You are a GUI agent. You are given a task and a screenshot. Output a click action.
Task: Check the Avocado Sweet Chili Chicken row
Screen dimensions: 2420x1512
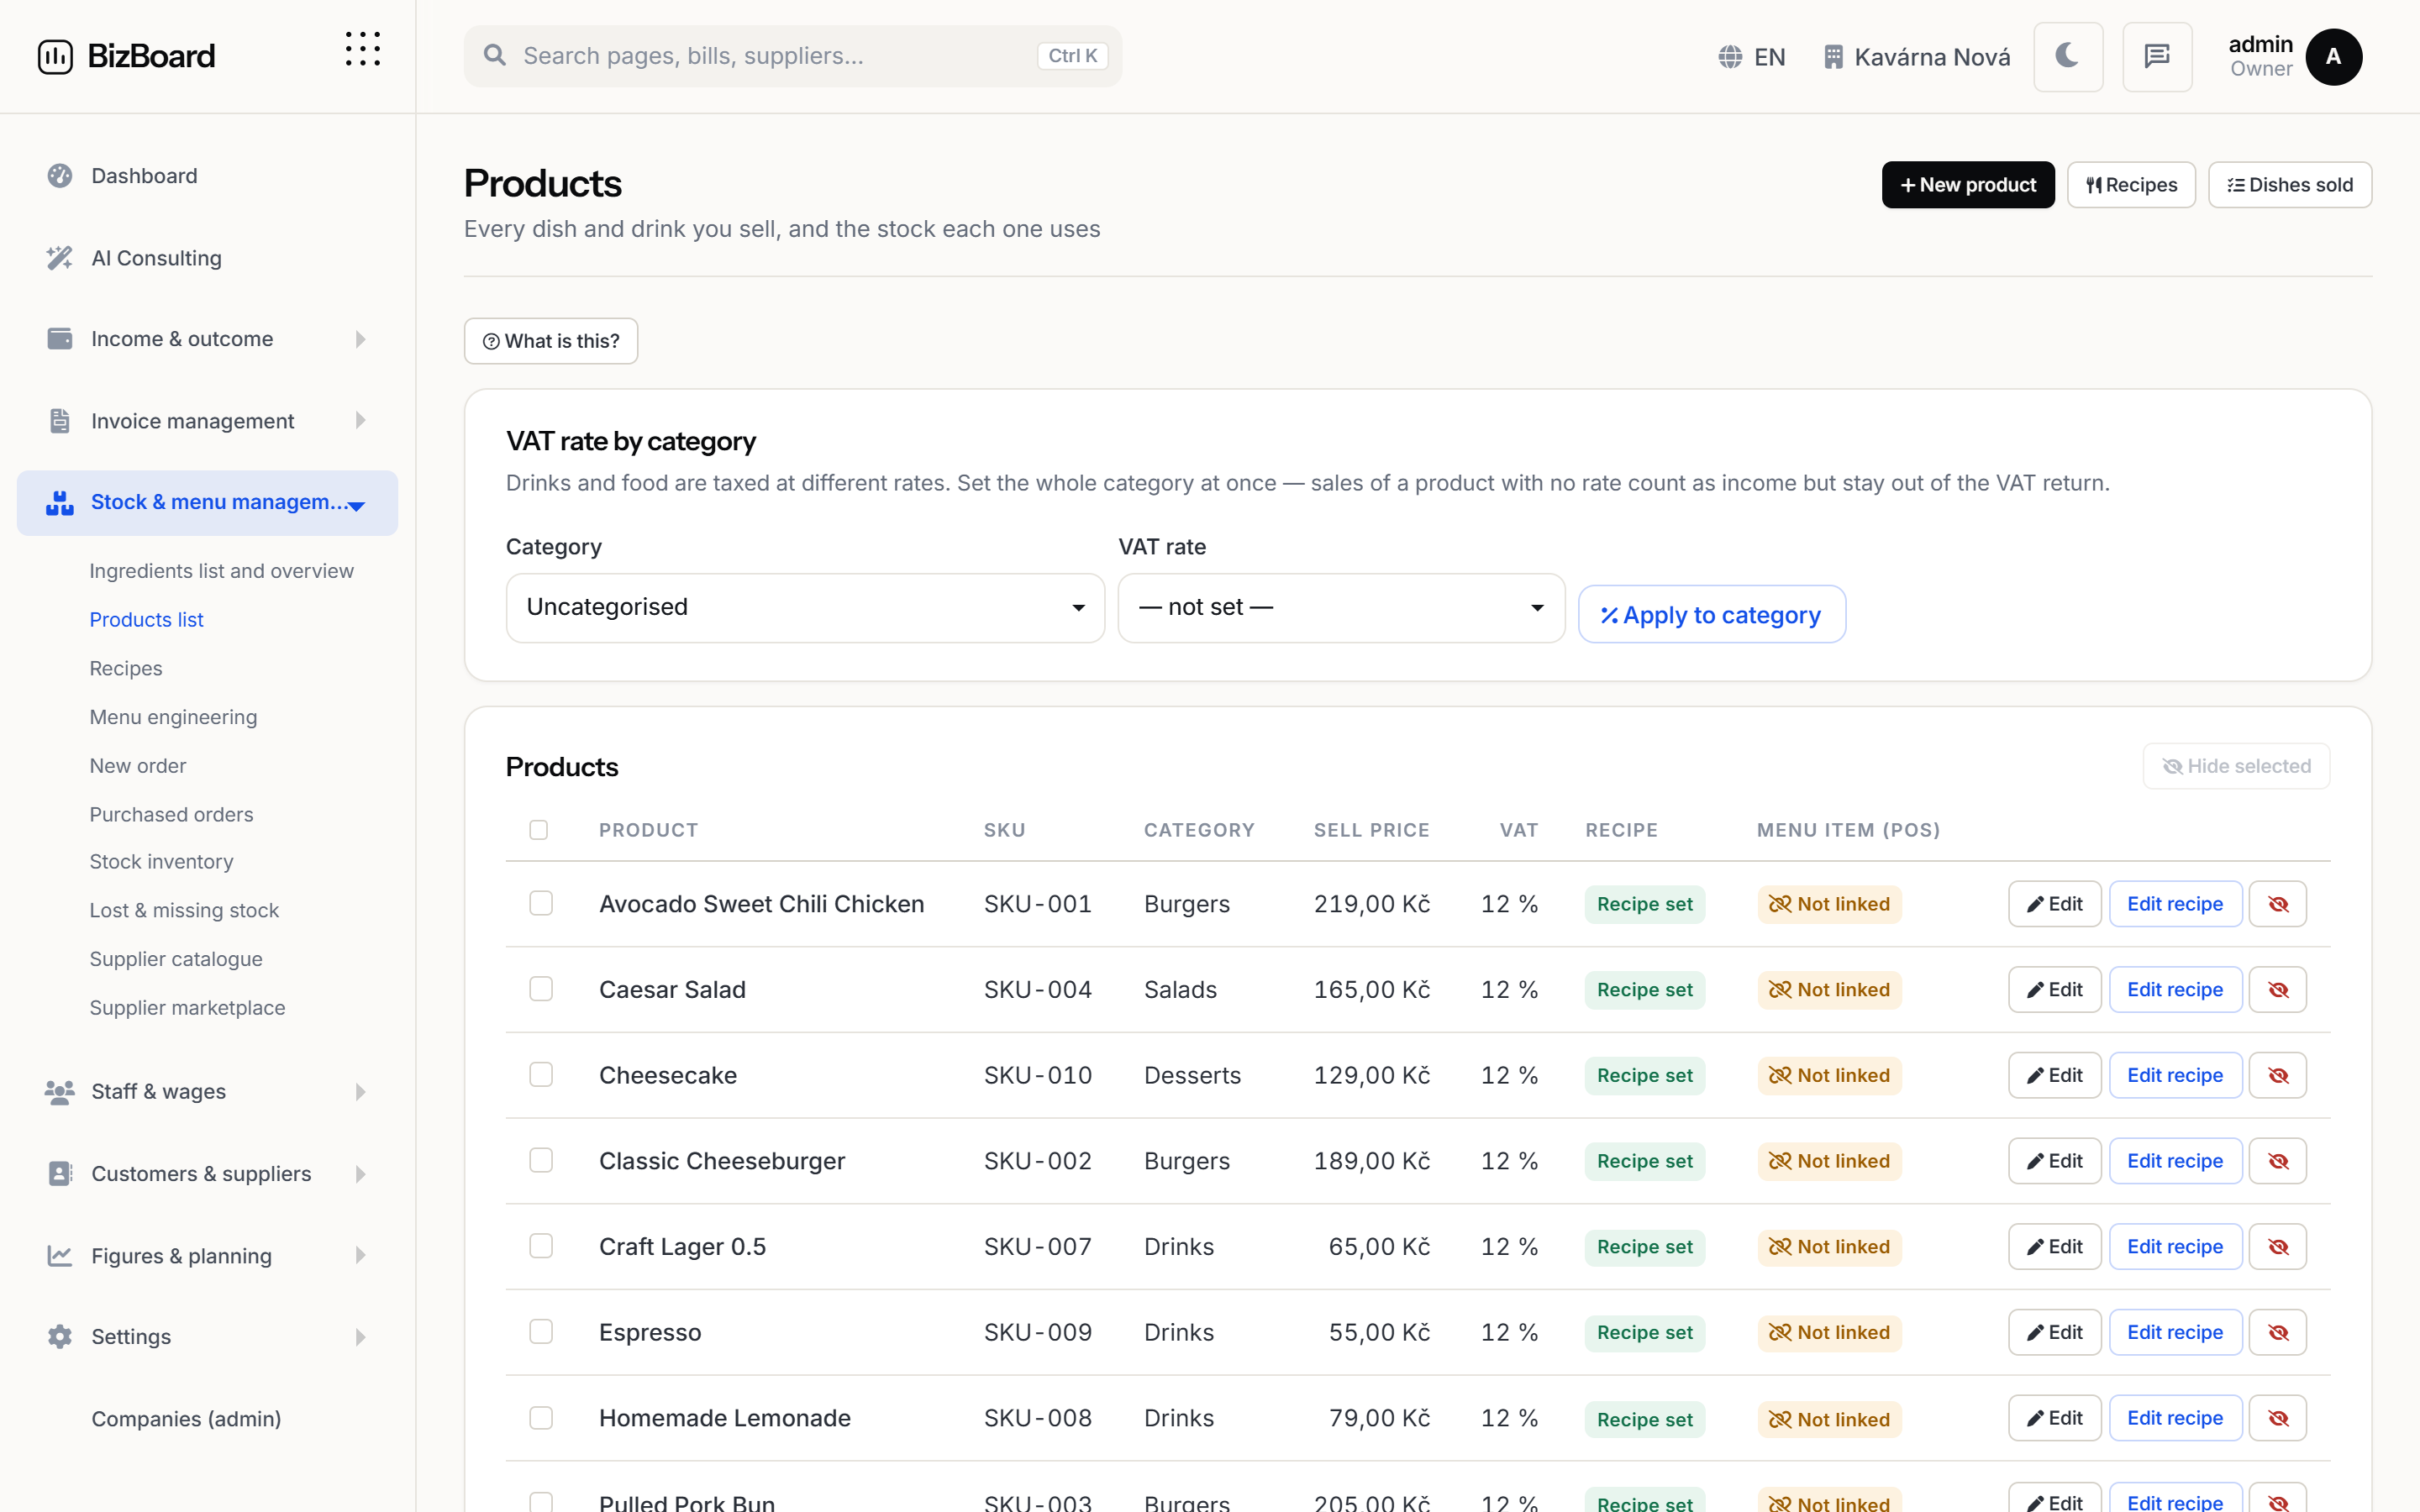point(541,903)
